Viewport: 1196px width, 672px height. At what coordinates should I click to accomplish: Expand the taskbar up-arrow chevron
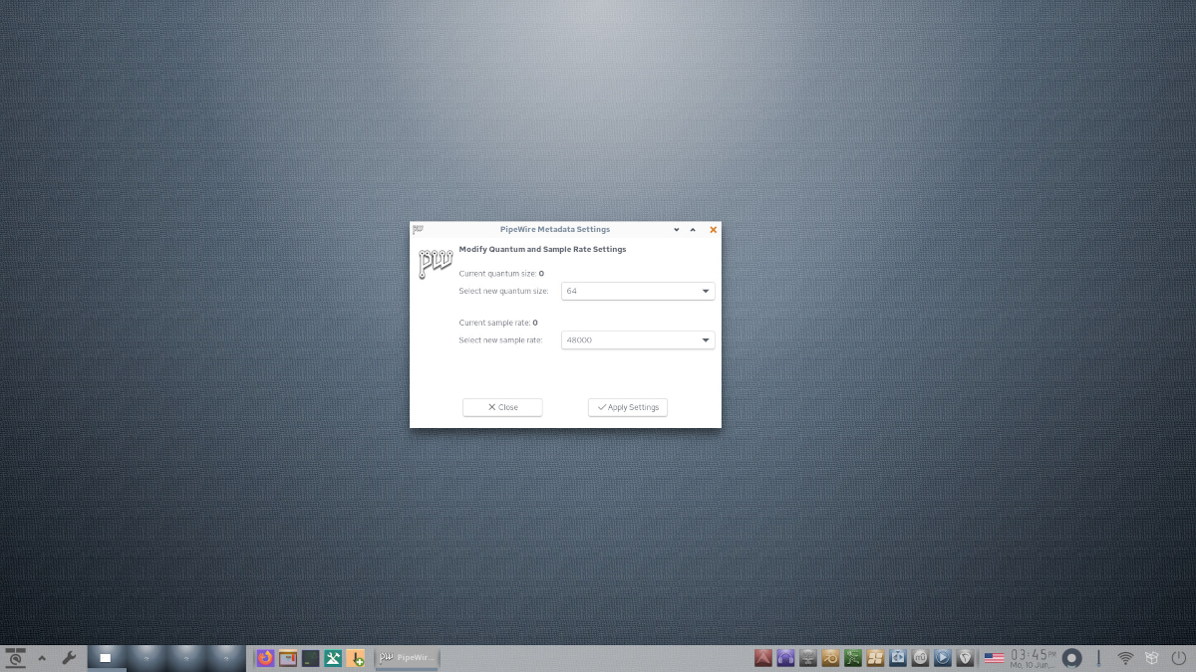42,658
